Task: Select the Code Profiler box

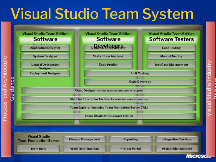Action: 108,65
